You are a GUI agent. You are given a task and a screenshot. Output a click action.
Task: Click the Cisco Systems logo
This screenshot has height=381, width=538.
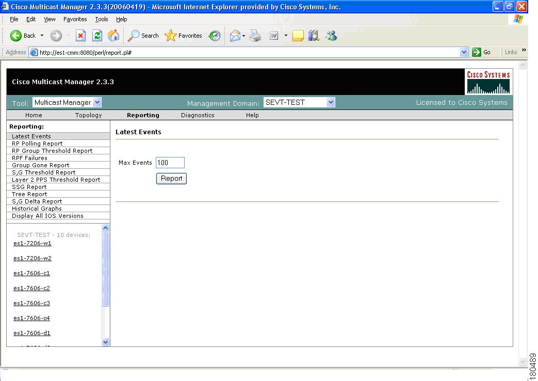coord(488,82)
